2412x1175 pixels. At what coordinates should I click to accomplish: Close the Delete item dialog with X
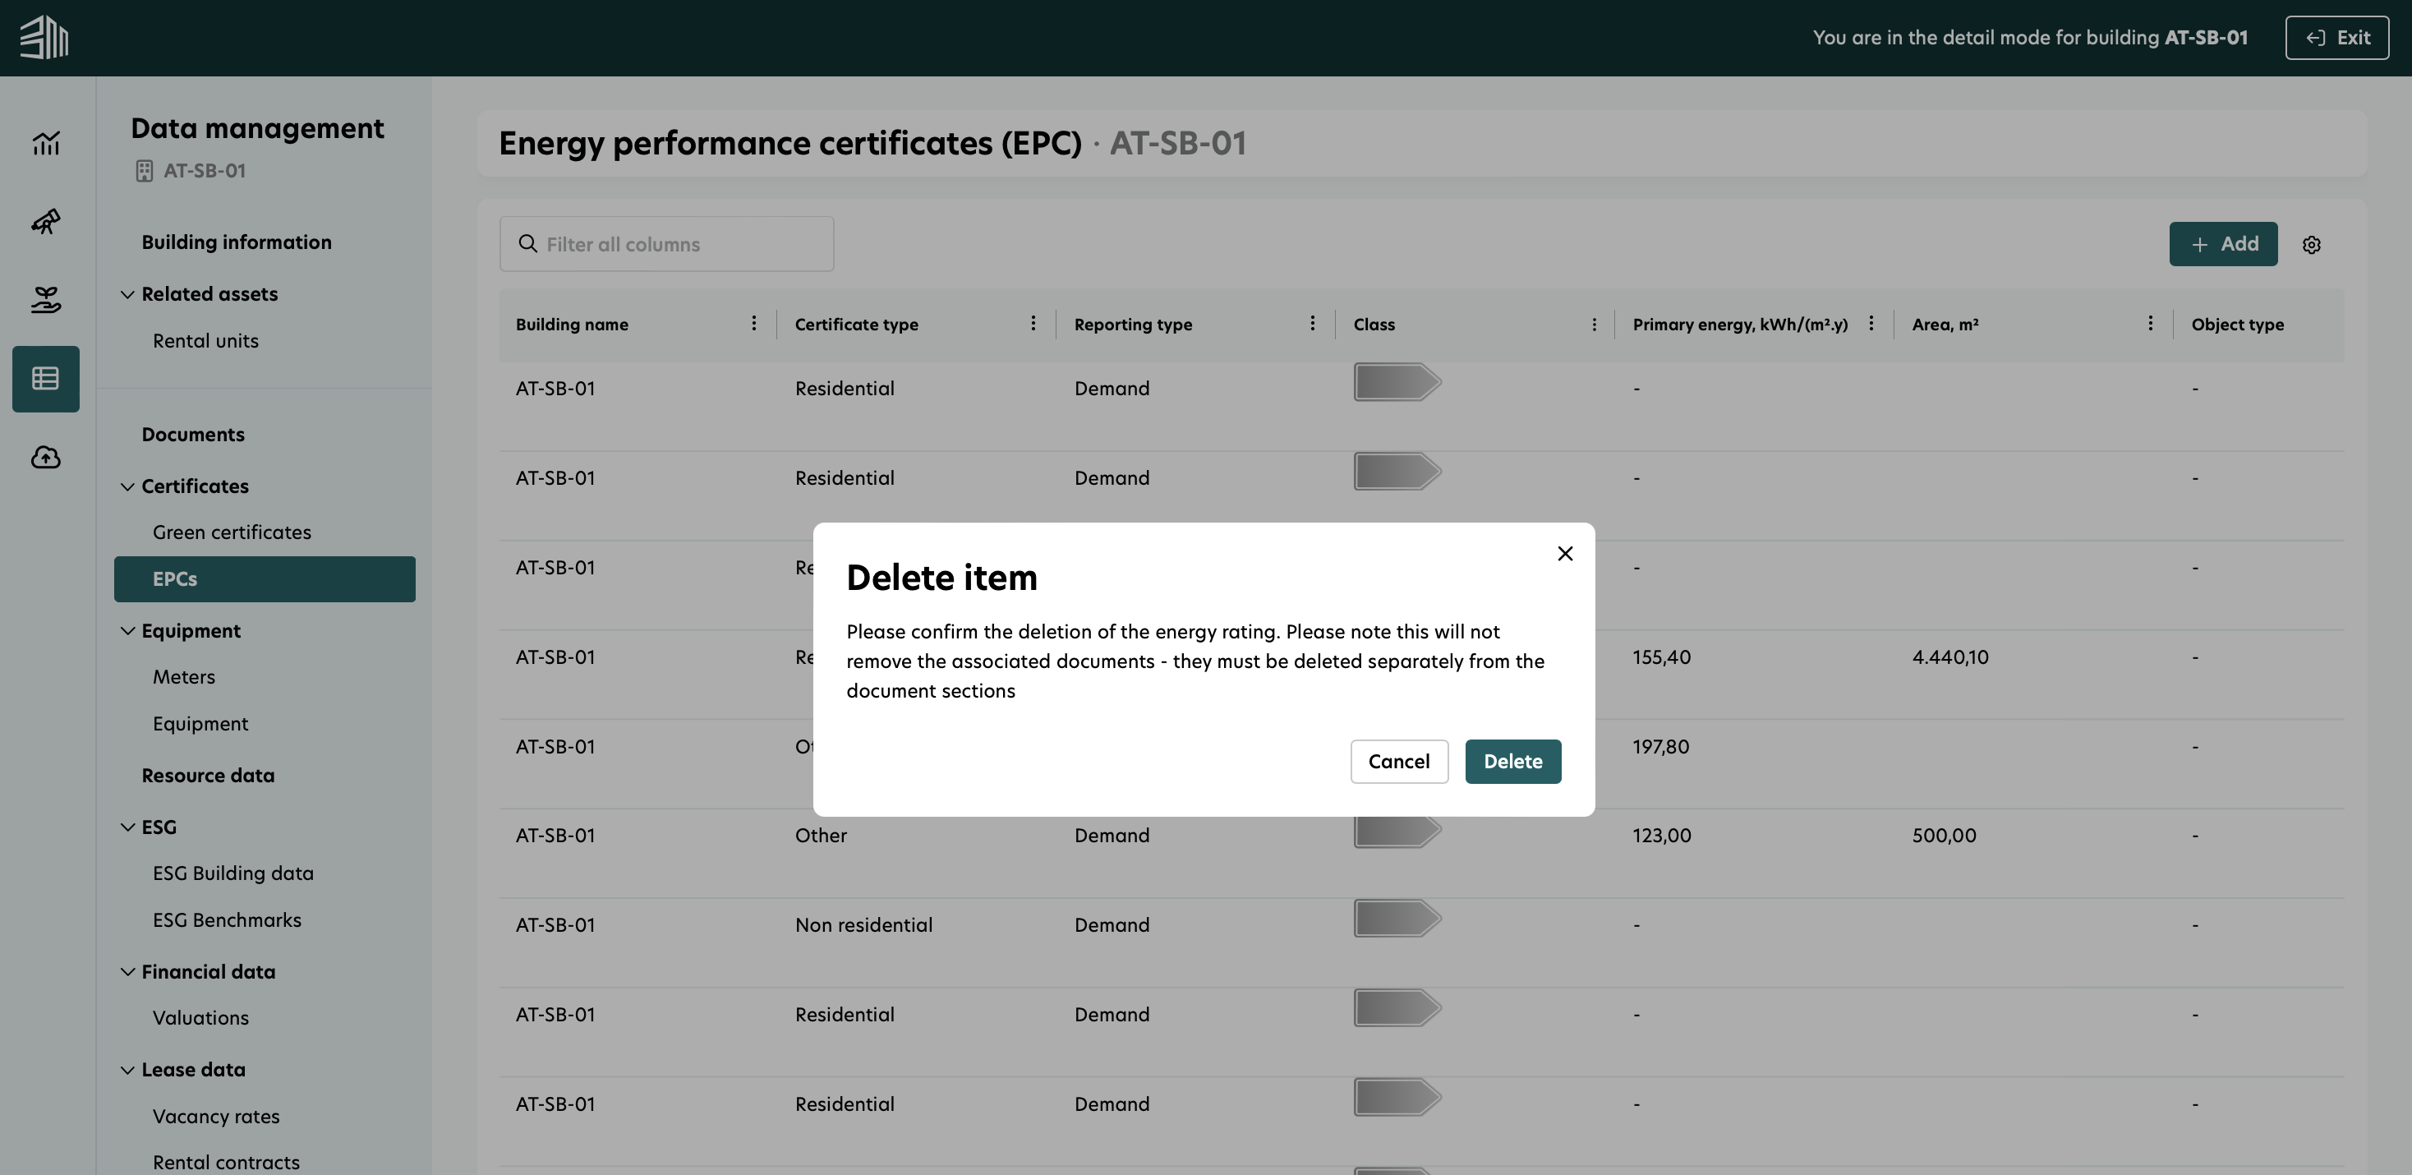[x=1565, y=553]
